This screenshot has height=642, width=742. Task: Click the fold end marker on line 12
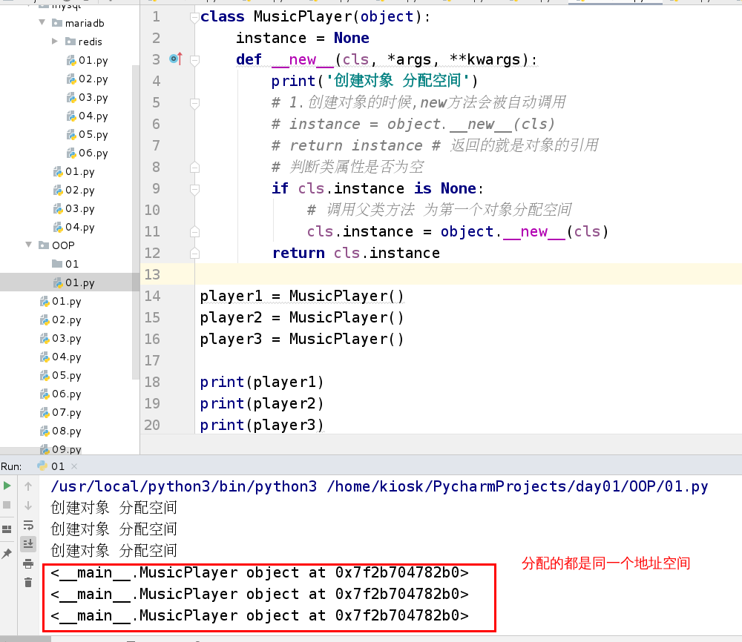pyautogui.click(x=194, y=254)
